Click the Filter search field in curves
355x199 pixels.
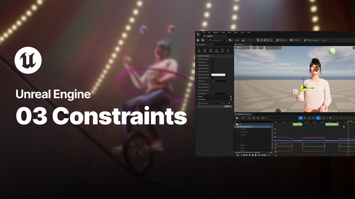253,121
